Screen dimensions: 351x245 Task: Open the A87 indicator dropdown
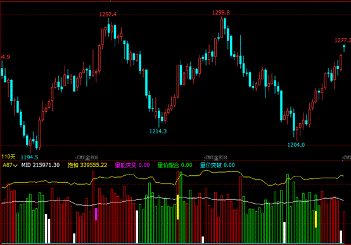click(x=10, y=165)
